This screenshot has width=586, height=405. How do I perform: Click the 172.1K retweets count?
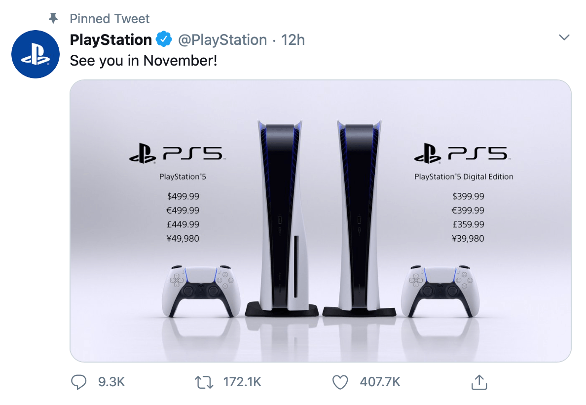[242, 382]
